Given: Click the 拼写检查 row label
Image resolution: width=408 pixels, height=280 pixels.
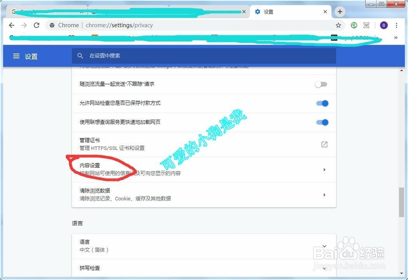Looking at the screenshot, I should coord(90,268).
